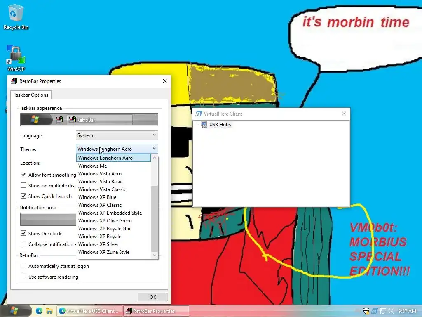The width and height of the screenshot is (422, 317).
Task: Choose Windows XP Embedded Style theme
Action: coord(114,213)
